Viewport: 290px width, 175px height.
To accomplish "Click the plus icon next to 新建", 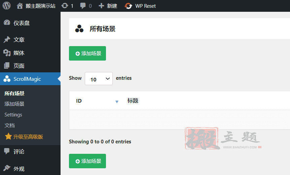I will pos(101,6).
